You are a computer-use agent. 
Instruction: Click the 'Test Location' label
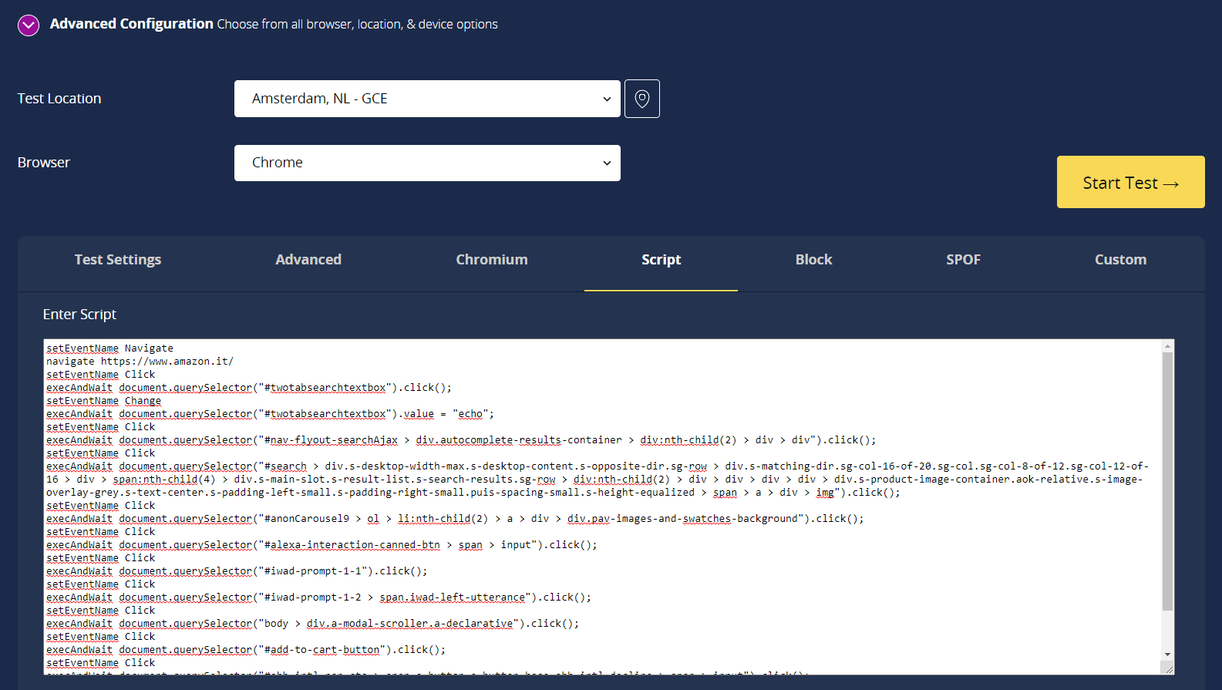tap(59, 99)
